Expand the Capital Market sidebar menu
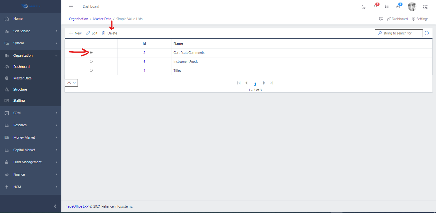The width and height of the screenshot is (436, 213). pyautogui.click(x=31, y=150)
